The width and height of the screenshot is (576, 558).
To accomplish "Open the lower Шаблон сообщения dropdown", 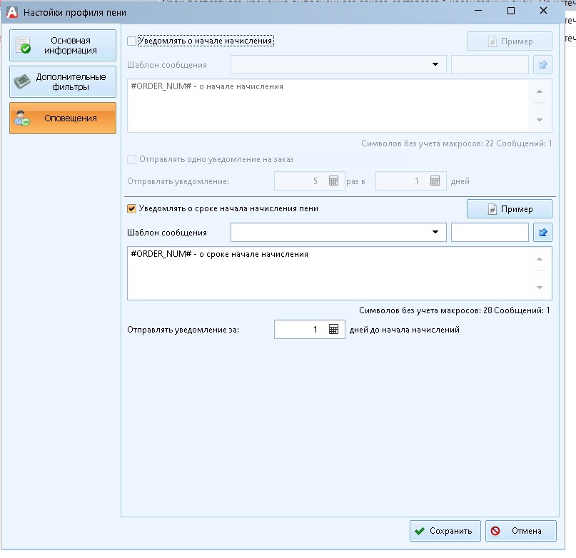I will 435,233.
